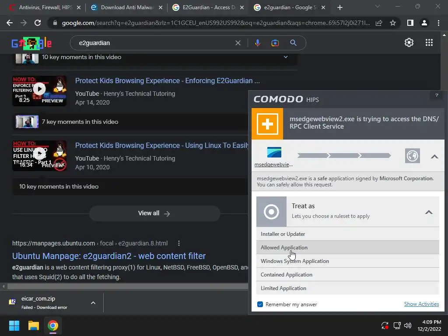Toggle the Remember my answer checkbox
Viewport: 448px width, 336px height.
tap(260, 304)
